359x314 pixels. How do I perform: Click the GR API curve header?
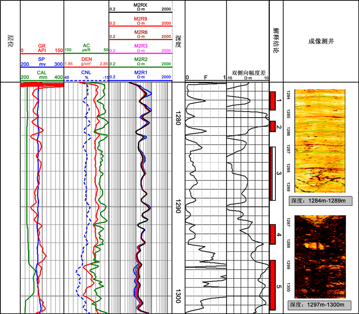pyautogui.click(x=42, y=48)
